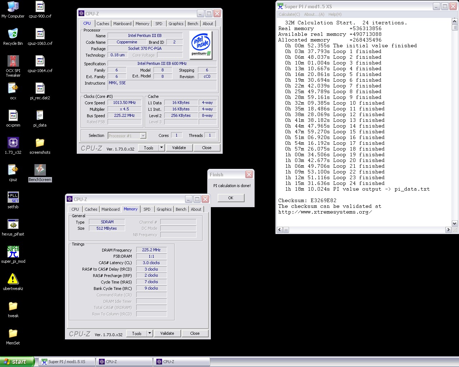
Task: Switch to CPU tab in lower CPU-Z
Action: (75, 209)
